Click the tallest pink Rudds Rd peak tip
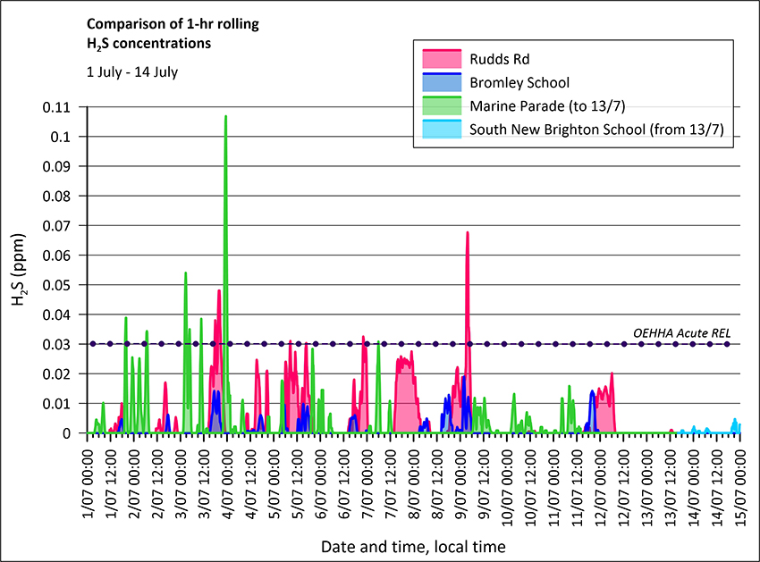This screenshot has height=562, width=760. 467,233
